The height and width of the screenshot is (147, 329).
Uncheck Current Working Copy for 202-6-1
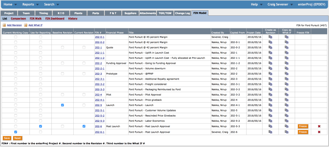[15, 132]
